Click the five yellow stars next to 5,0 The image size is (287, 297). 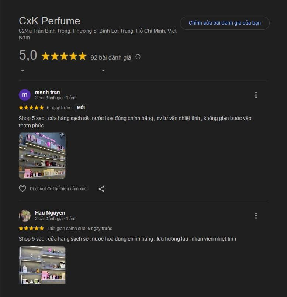[x=64, y=56]
